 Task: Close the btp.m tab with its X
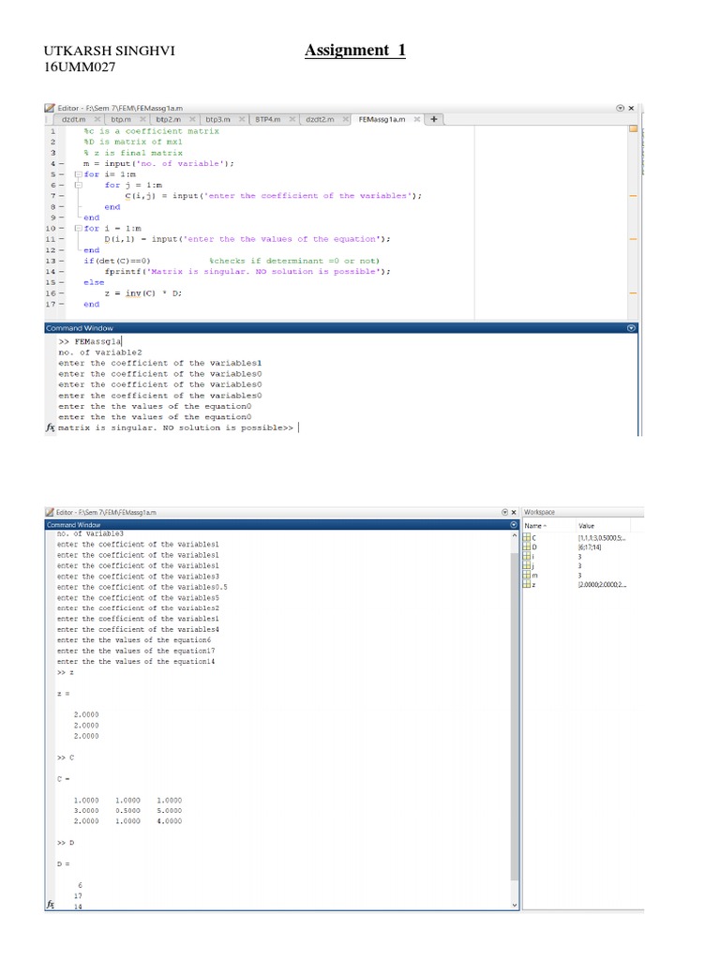point(142,119)
